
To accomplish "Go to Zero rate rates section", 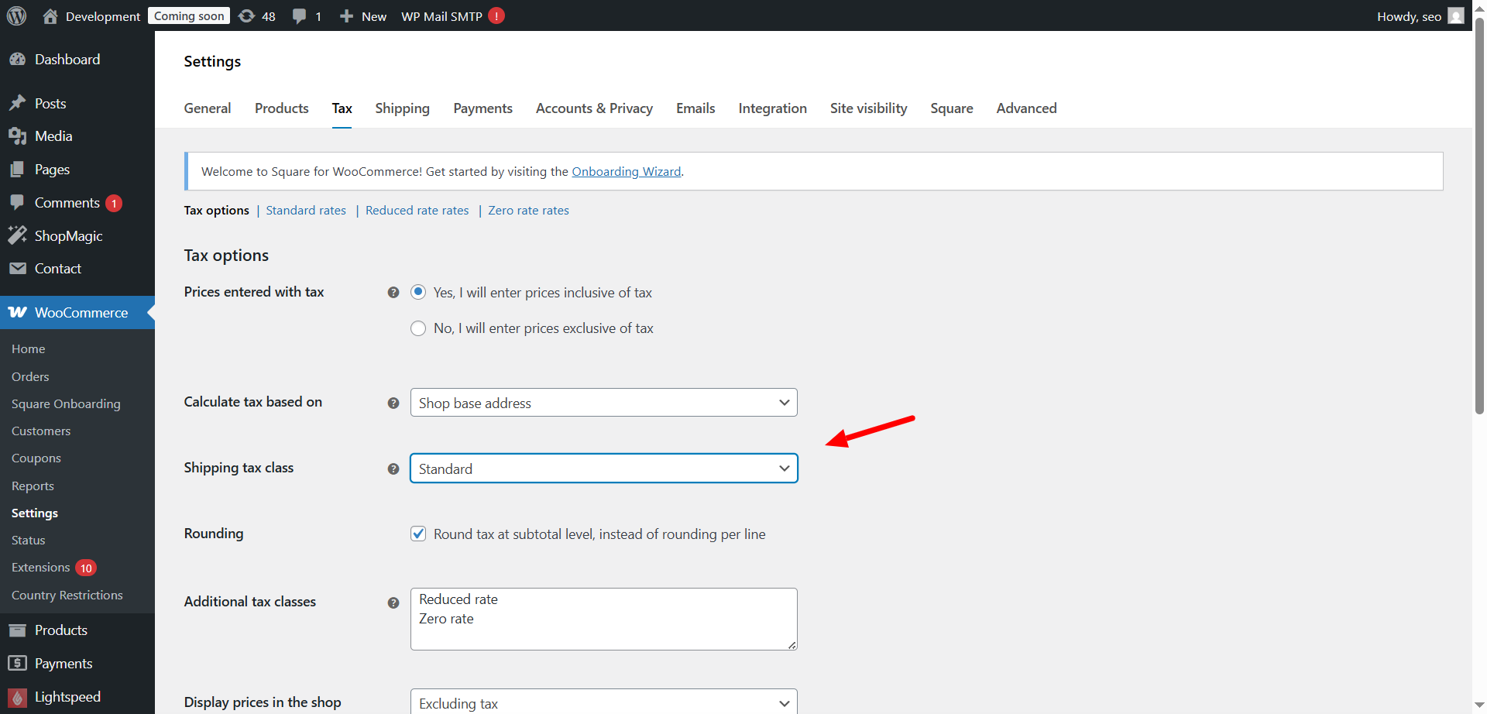I will 529,211.
